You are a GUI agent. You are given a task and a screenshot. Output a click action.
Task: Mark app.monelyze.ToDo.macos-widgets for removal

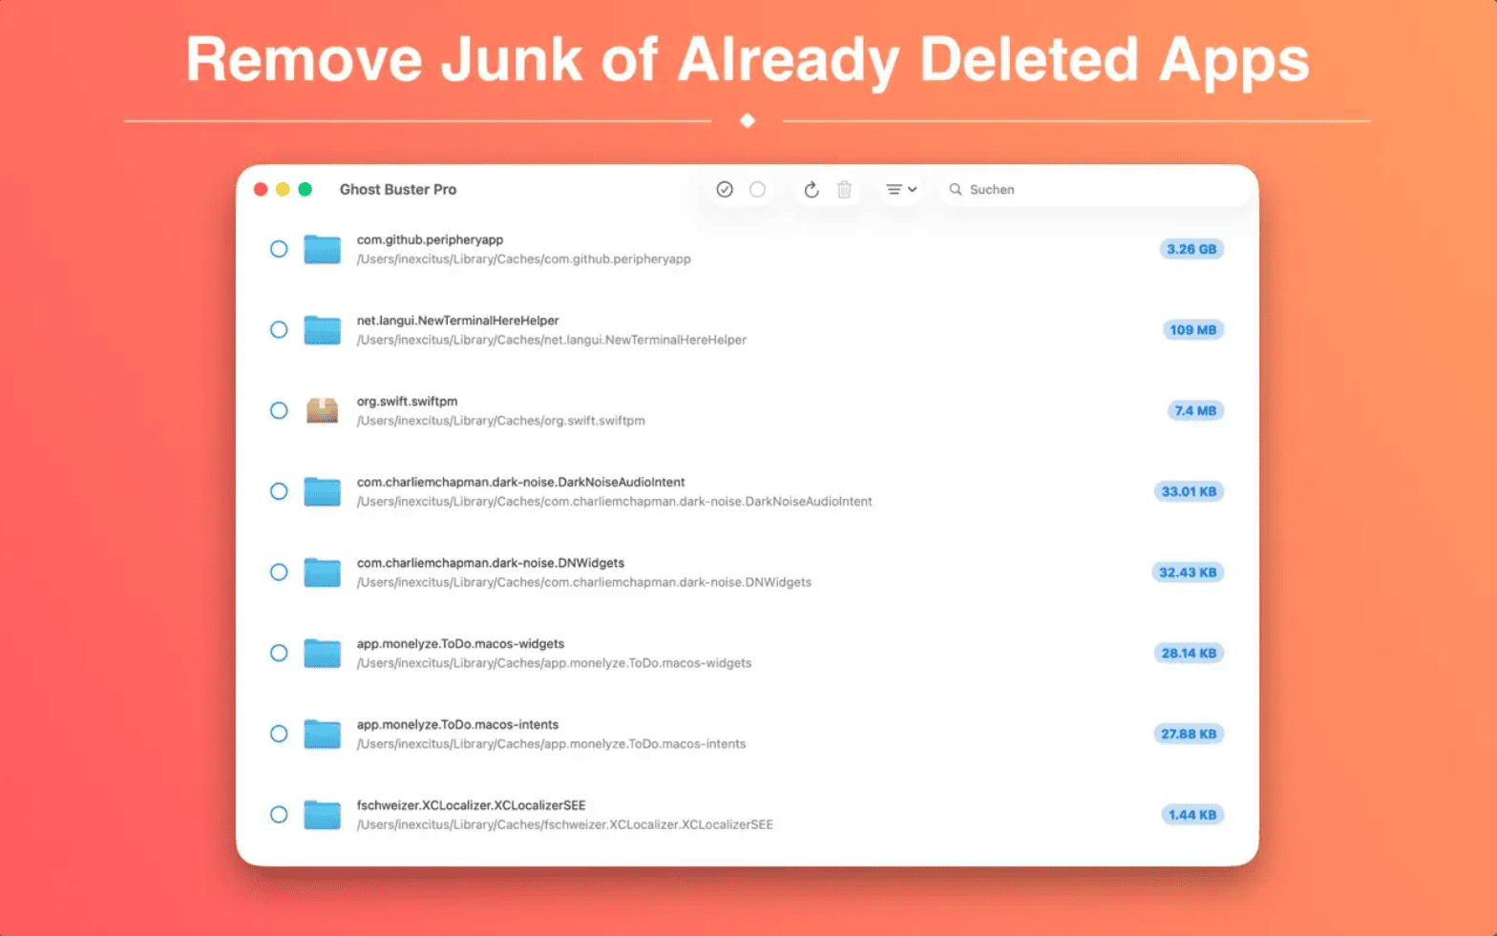coord(279,653)
